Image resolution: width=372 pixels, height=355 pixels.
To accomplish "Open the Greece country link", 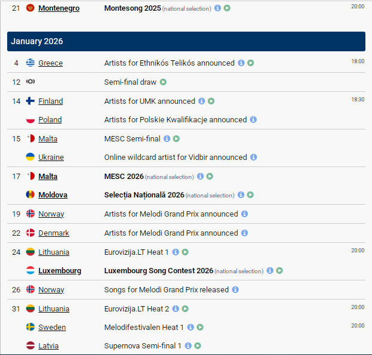I will tap(50, 63).
